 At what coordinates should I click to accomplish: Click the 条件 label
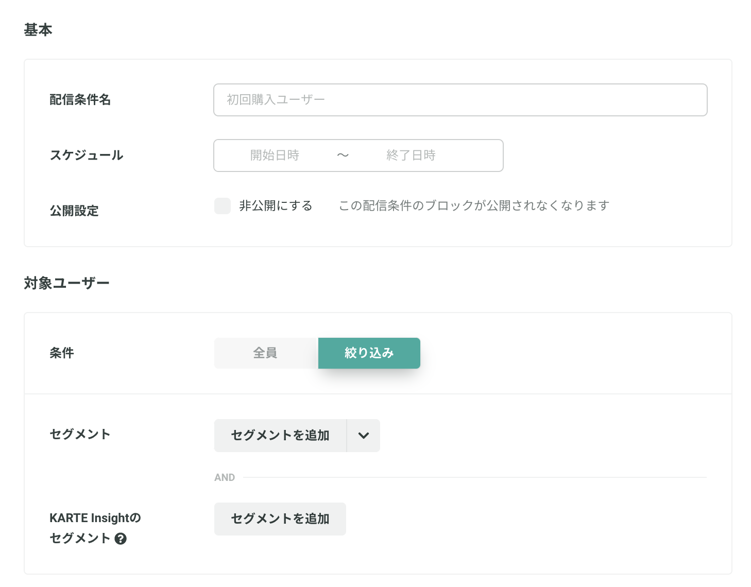pyautogui.click(x=62, y=353)
